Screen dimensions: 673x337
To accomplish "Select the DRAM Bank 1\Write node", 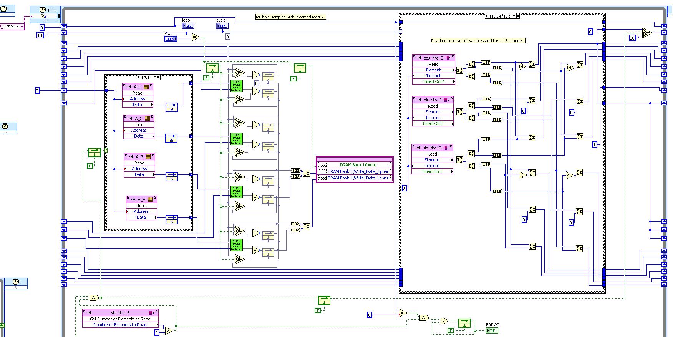I will [355, 165].
